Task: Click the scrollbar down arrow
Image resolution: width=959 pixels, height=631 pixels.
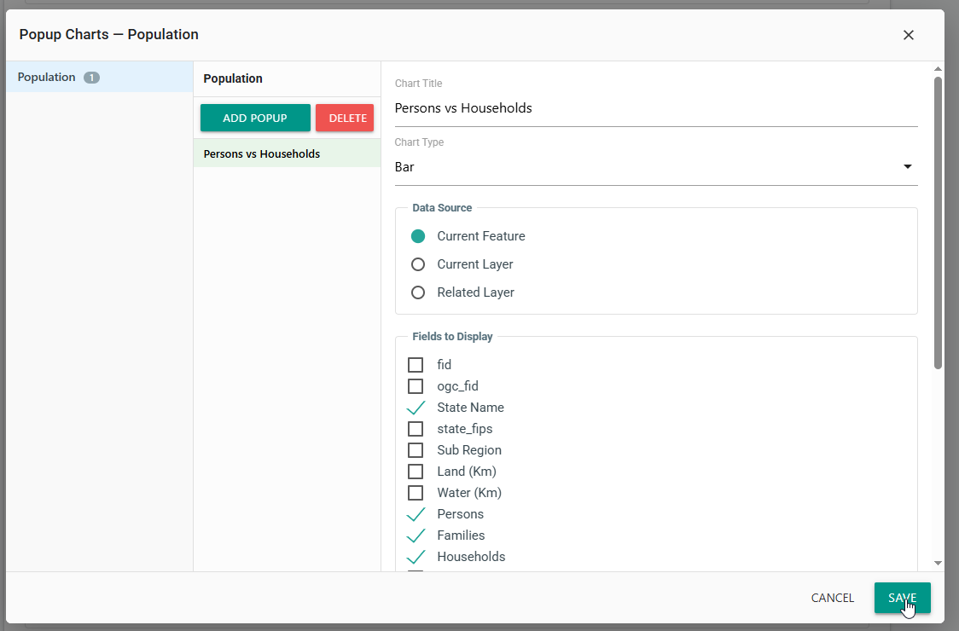Action: point(938,563)
